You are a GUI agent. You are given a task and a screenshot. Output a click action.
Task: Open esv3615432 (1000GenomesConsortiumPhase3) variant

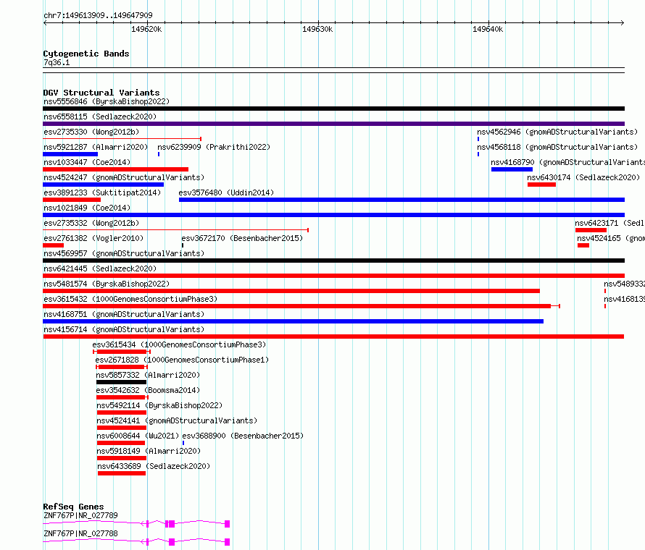pos(130,299)
